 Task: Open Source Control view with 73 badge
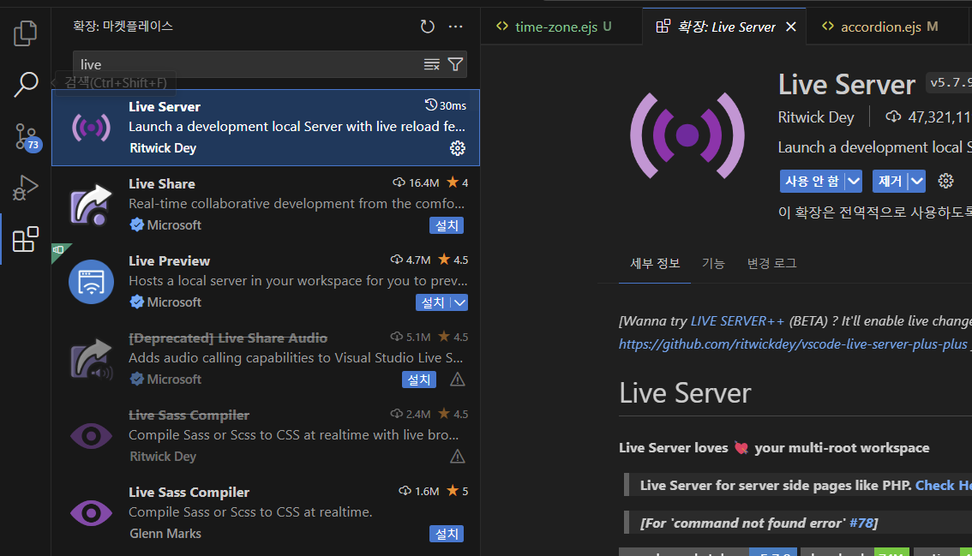coord(26,137)
